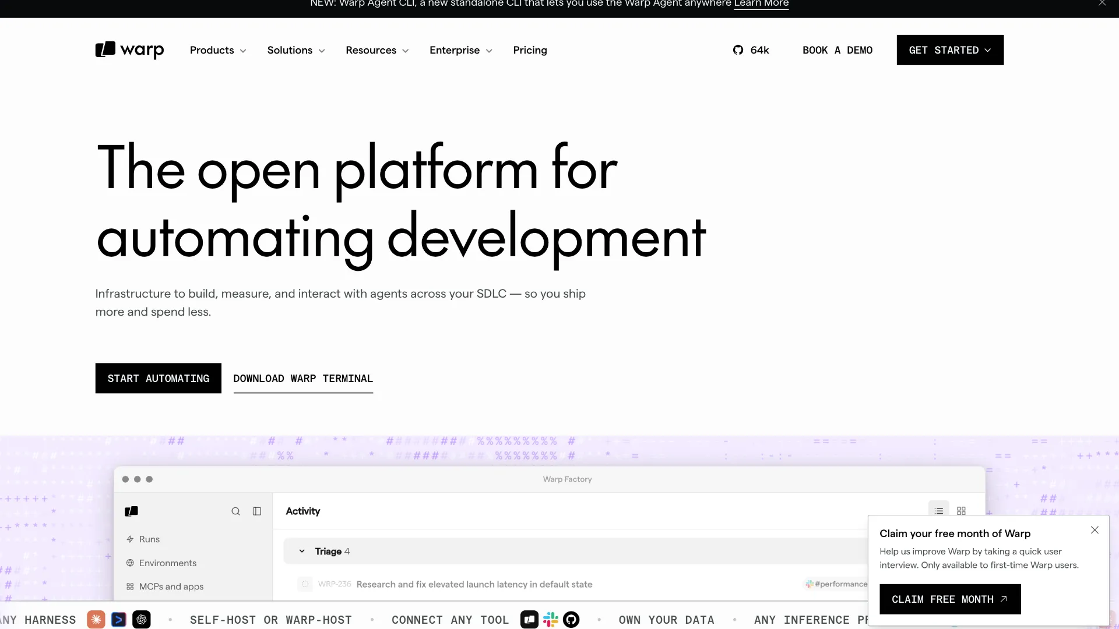Image resolution: width=1119 pixels, height=629 pixels.
Task: Follow the Learn More banner link
Action: (x=761, y=3)
